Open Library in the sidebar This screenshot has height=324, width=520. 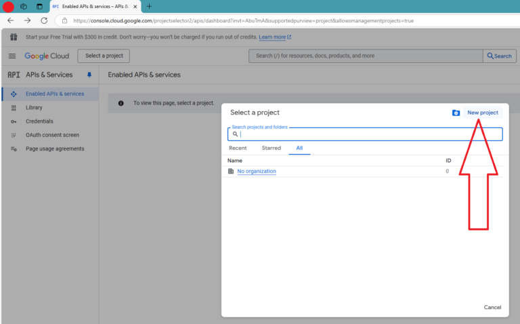click(34, 108)
